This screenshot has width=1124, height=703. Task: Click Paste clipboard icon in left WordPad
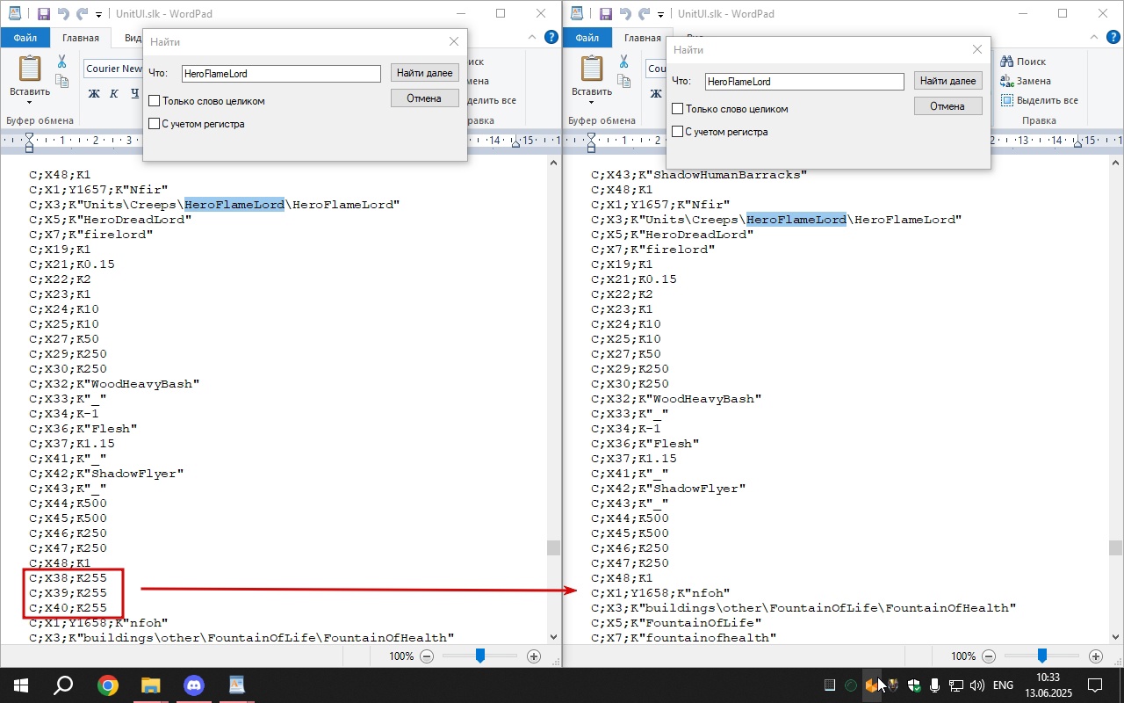point(30,69)
